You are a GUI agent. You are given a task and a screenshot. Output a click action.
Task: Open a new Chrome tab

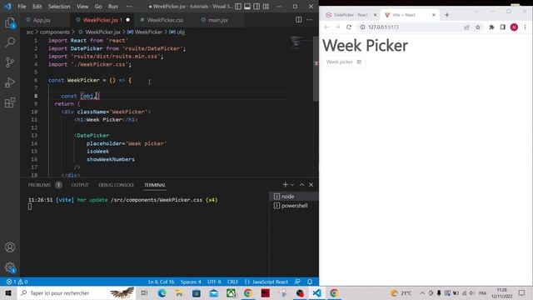(446, 15)
